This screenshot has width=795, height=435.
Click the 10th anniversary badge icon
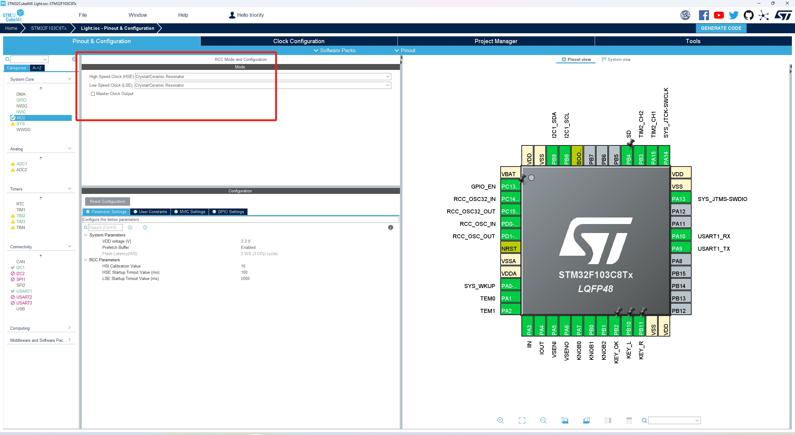685,15
